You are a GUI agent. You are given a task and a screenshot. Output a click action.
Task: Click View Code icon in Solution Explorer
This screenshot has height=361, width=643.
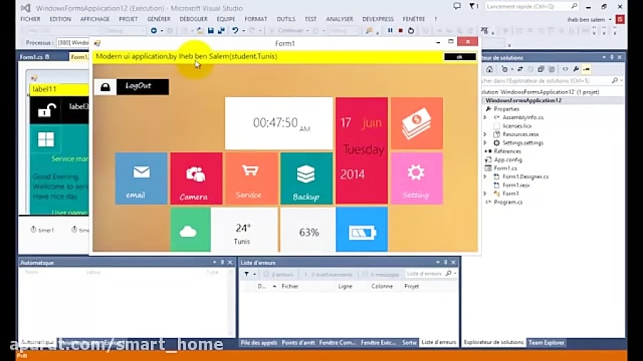[x=566, y=69]
